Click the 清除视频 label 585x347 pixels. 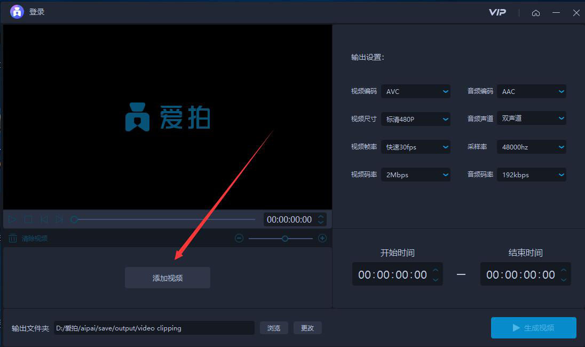click(x=34, y=239)
